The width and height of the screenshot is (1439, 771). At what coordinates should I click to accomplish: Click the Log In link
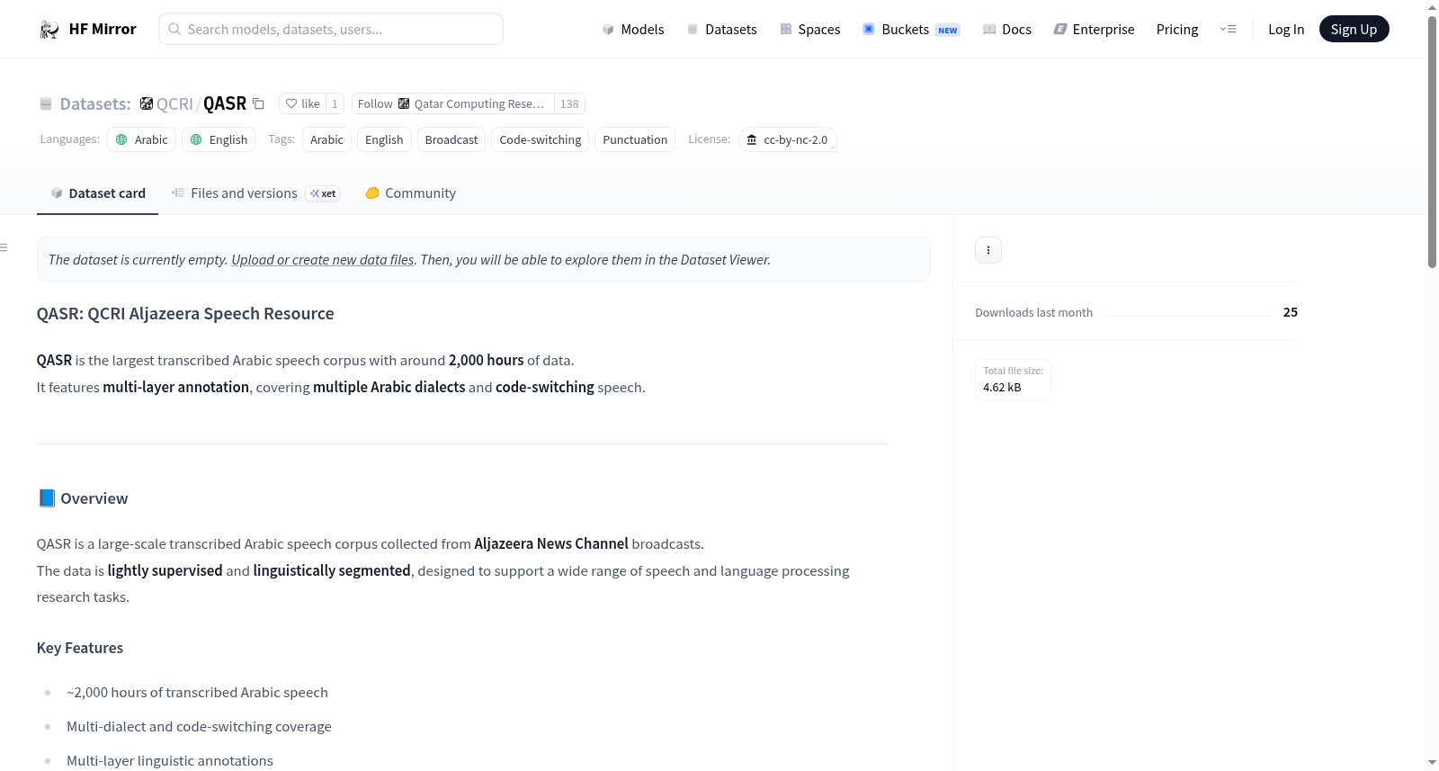point(1286,29)
